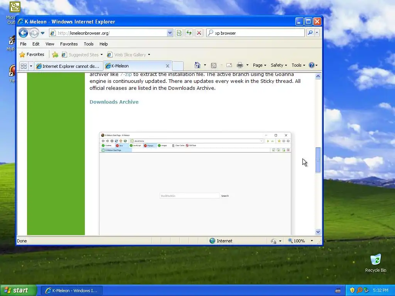Image resolution: width=395 pixels, height=296 pixels.
Task: Open the Edit menu
Action: pos(36,44)
